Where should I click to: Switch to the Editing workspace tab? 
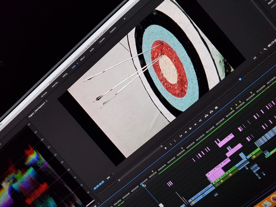click(65, 75)
